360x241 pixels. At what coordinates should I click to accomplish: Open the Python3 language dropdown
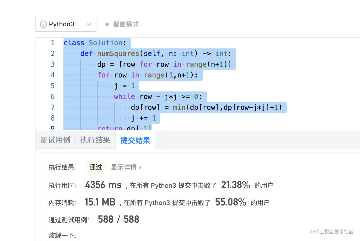[x=66, y=24]
